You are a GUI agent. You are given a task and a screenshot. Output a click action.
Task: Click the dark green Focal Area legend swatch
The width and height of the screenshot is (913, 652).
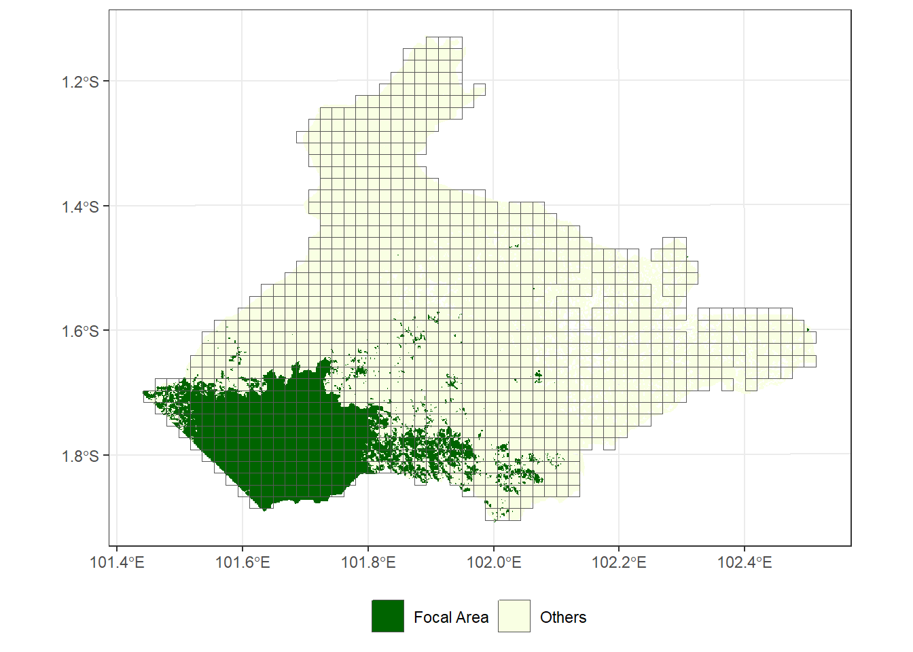388,616
